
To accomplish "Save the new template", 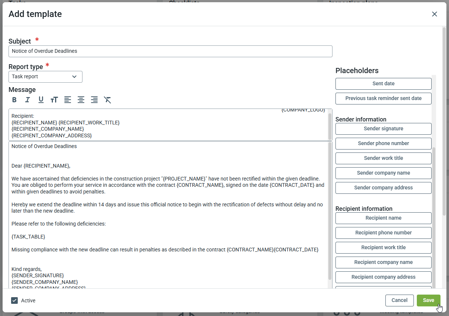I will point(428,300).
